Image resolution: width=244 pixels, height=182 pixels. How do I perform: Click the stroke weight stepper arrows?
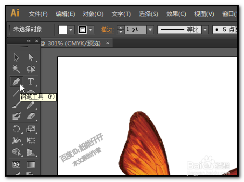(121, 29)
